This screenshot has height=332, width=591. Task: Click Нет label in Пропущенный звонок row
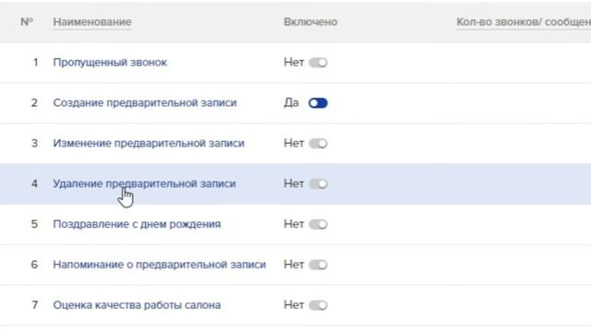pyautogui.click(x=294, y=63)
